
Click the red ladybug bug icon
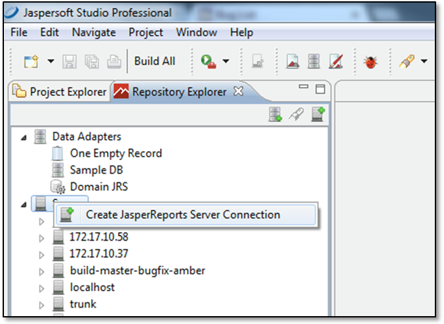(x=371, y=62)
